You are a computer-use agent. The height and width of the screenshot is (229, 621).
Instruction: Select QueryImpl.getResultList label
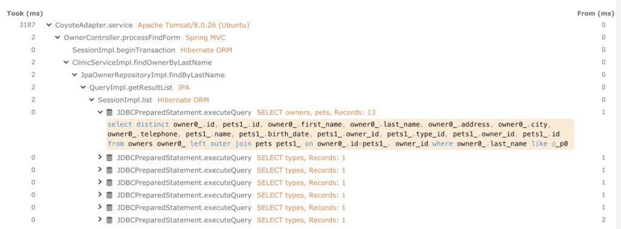131,87
